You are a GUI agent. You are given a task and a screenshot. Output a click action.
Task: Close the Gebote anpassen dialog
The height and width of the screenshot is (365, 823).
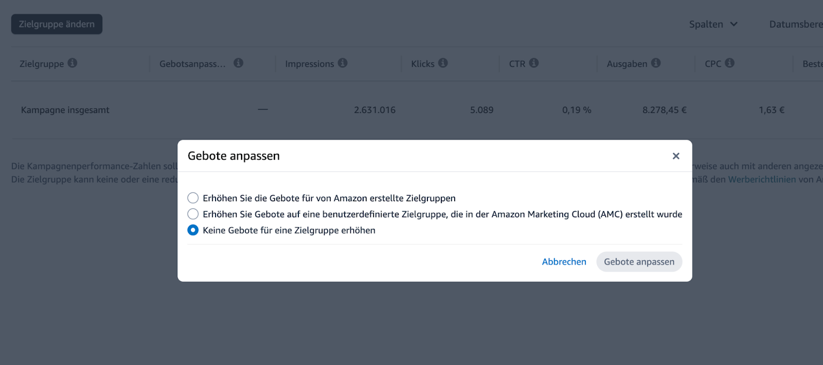coord(676,156)
